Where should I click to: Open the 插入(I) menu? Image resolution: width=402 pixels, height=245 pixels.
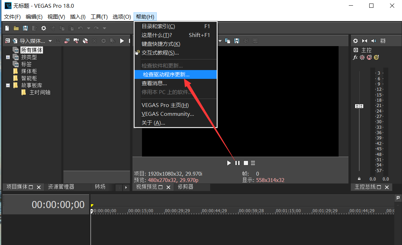pos(78,17)
